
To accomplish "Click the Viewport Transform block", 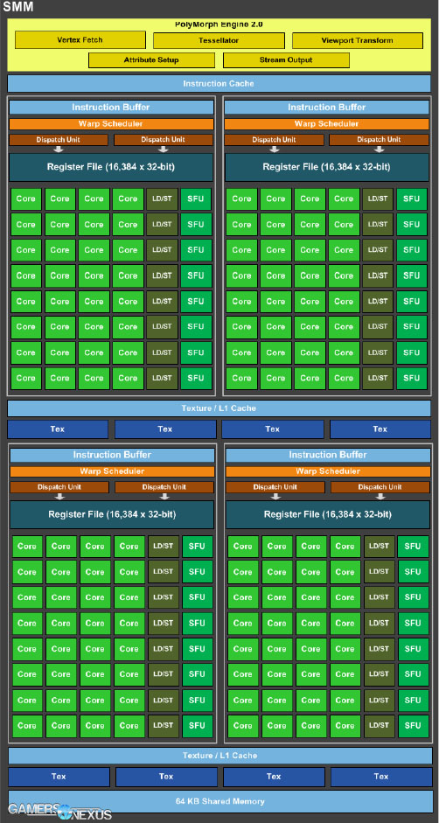I will (x=357, y=40).
